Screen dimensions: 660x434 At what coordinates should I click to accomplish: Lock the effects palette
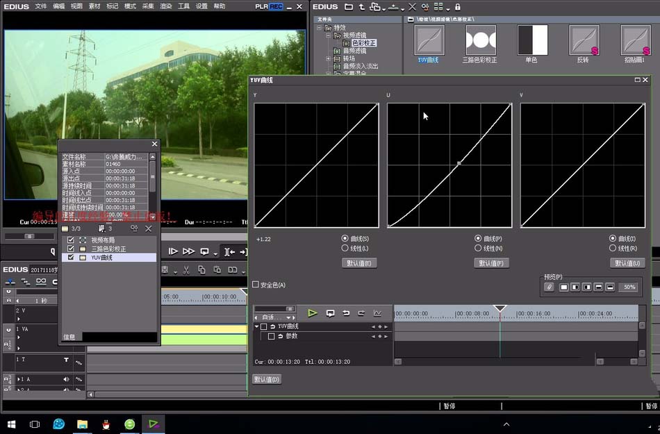pos(458,7)
